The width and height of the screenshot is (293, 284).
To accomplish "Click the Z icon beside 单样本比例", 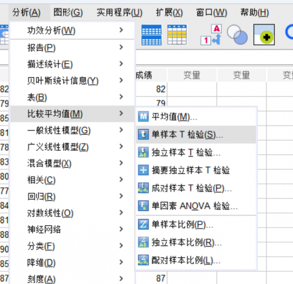I will (143, 224).
